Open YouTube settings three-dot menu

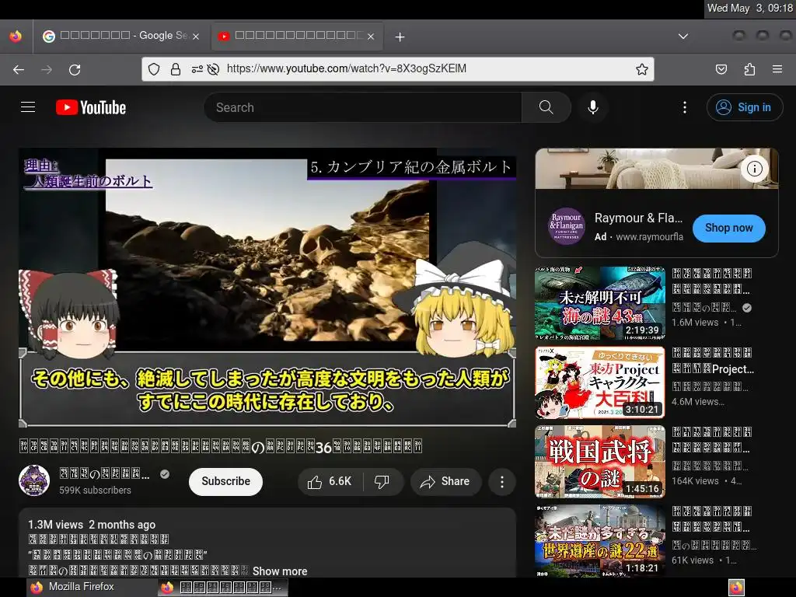tap(684, 107)
